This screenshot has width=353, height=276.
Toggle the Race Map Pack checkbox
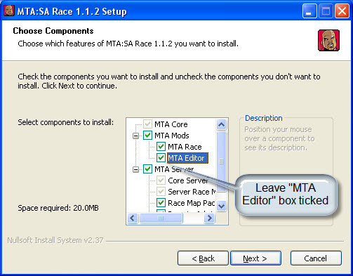coord(161,203)
